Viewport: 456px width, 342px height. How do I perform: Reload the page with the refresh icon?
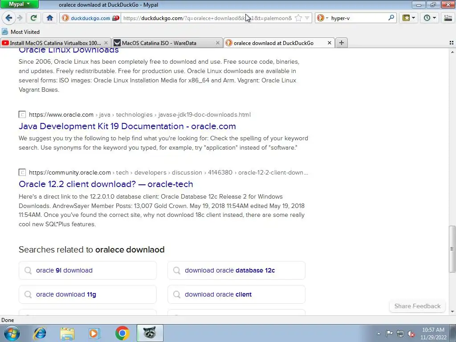click(x=33, y=18)
